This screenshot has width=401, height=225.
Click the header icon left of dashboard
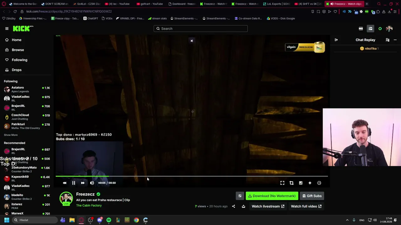(x=361, y=28)
